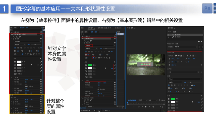
Task: Select ellipse mask tool in center Effect Controls text layer
Action: pos(85,41)
